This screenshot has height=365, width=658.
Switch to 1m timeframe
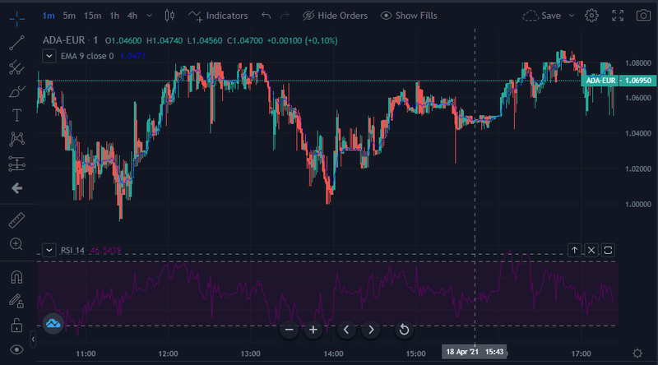(49, 16)
